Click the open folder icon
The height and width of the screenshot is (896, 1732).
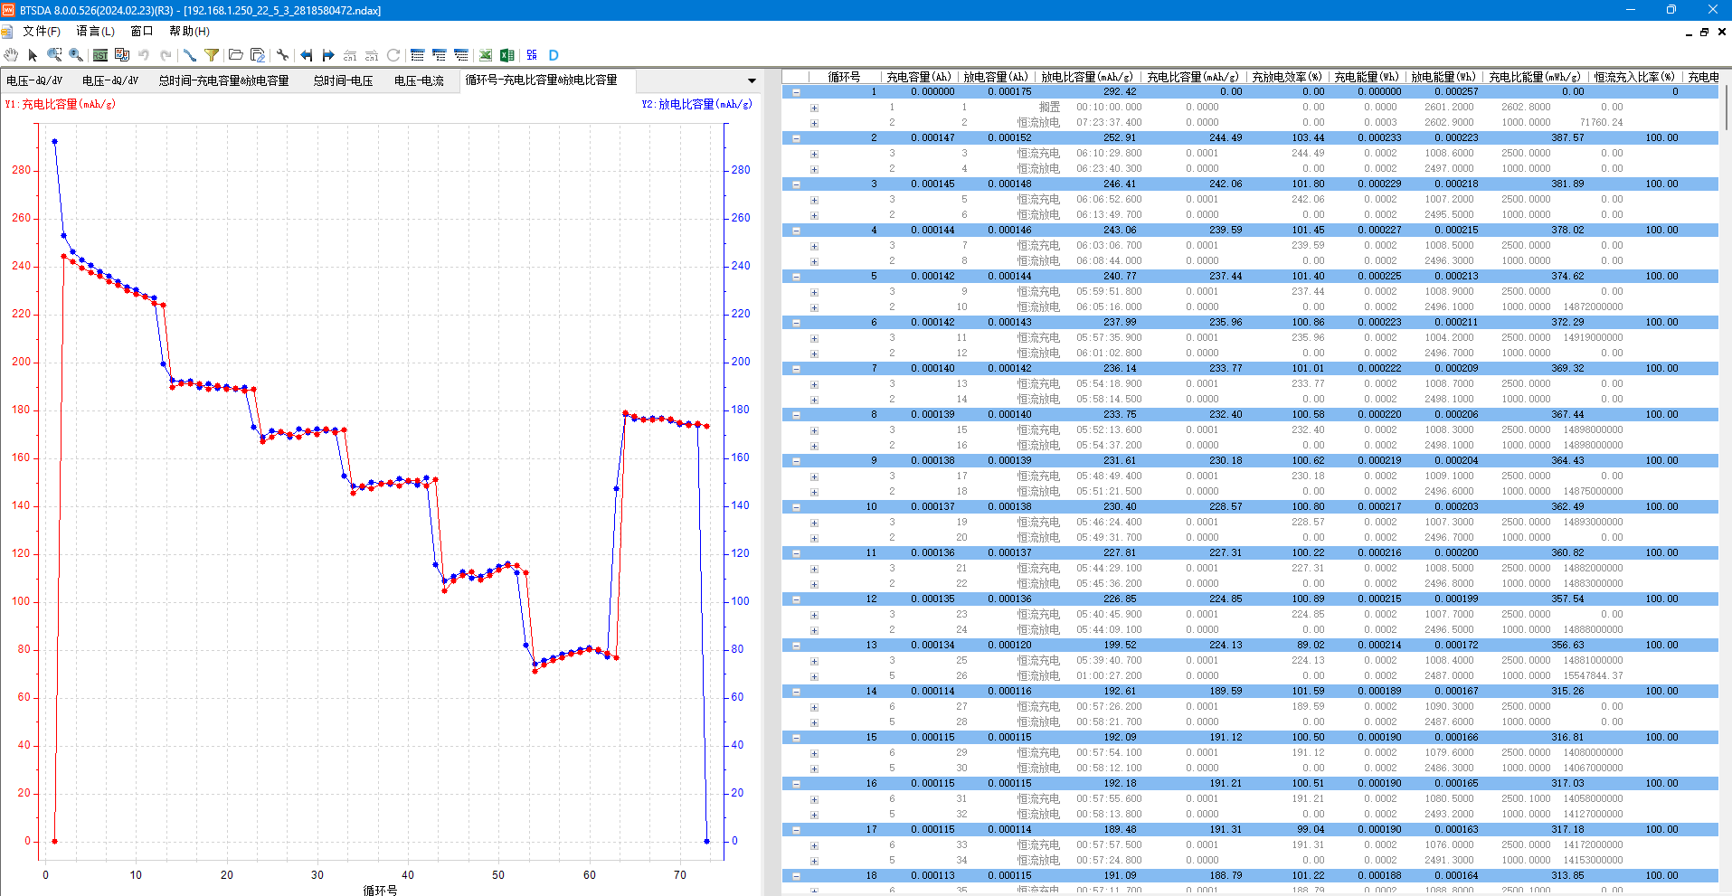pos(236,55)
